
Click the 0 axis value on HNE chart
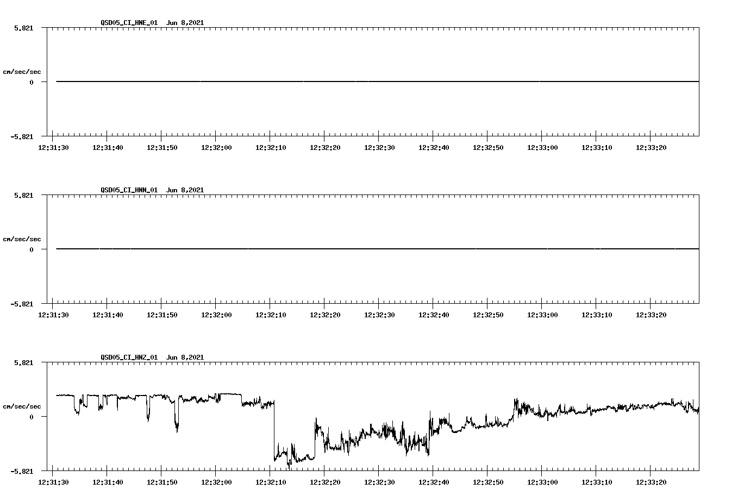click(32, 82)
